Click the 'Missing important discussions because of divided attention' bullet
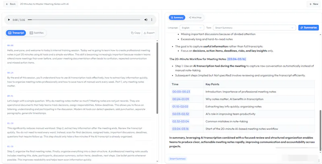 [x=218, y=34]
